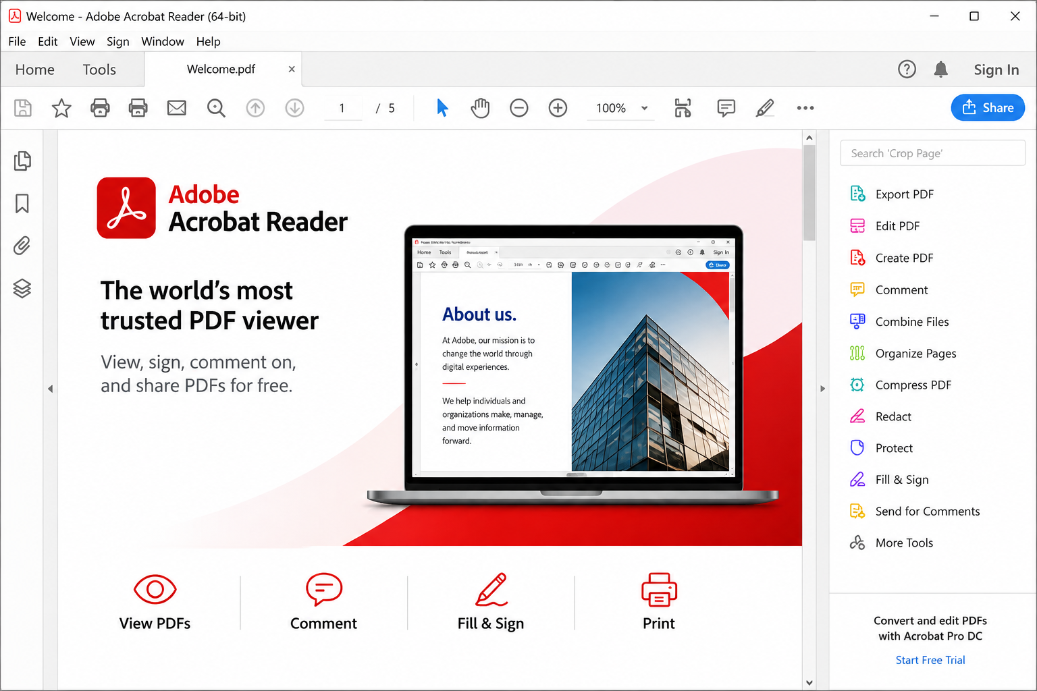Go to previous page with the up arrow

255,108
